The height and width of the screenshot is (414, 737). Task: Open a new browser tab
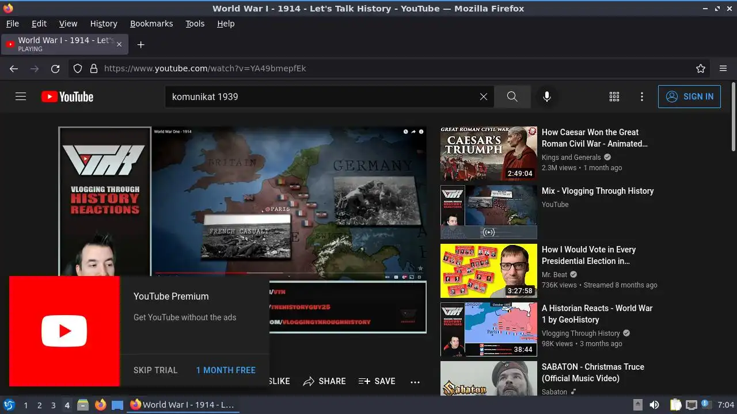140,44
